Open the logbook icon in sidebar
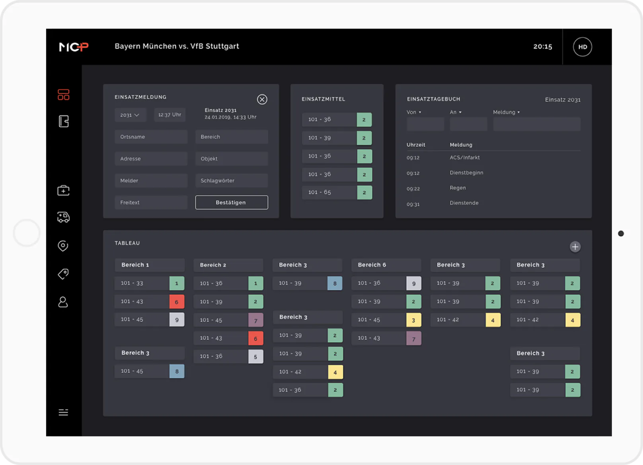Viewport: 643px width, 465px height. click(x=64, y=121)
